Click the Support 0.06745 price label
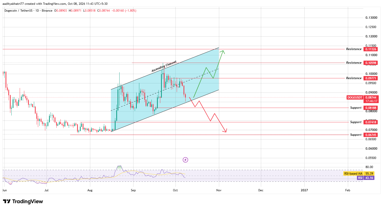This screenshot has width=383, height=209. (x=370, y=135)
